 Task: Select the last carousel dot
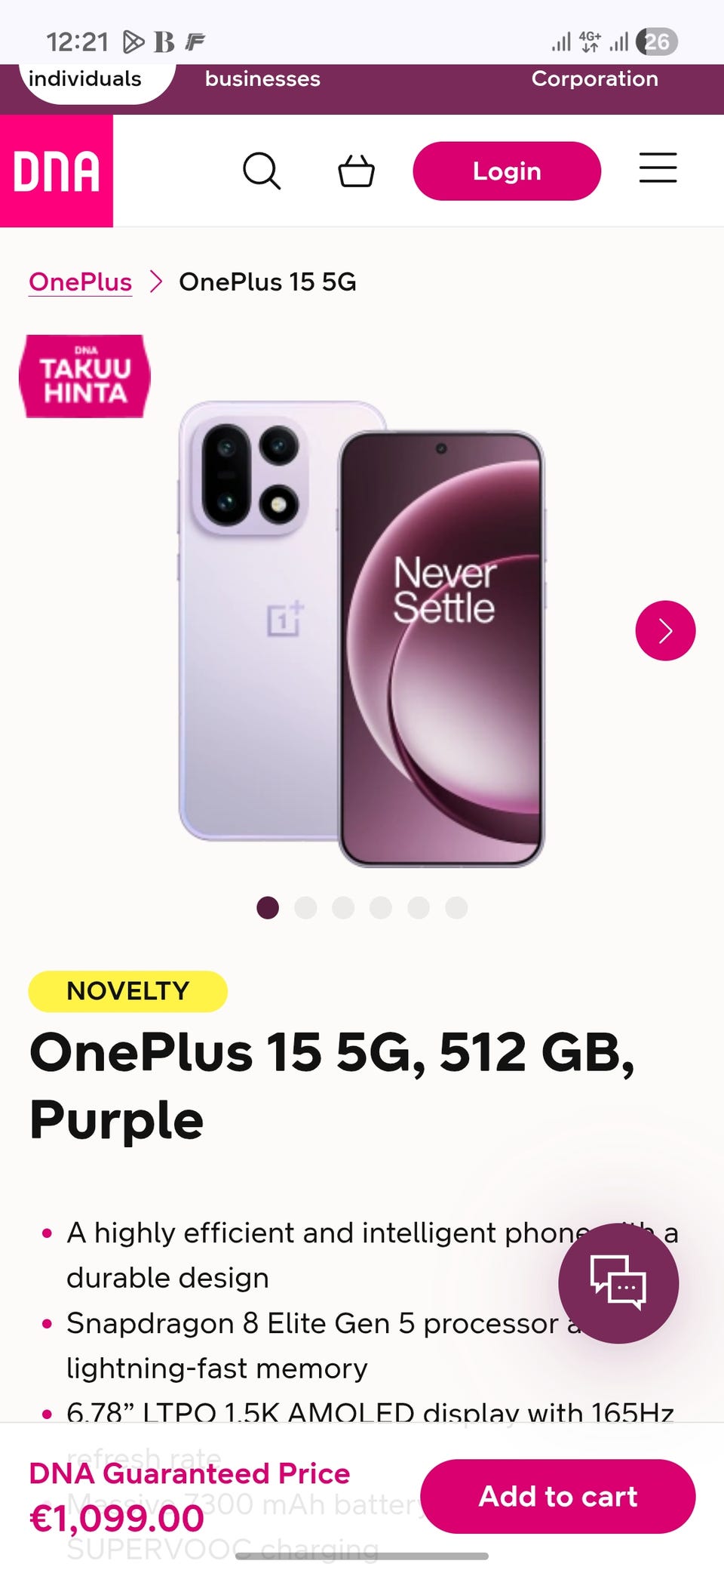456,907
